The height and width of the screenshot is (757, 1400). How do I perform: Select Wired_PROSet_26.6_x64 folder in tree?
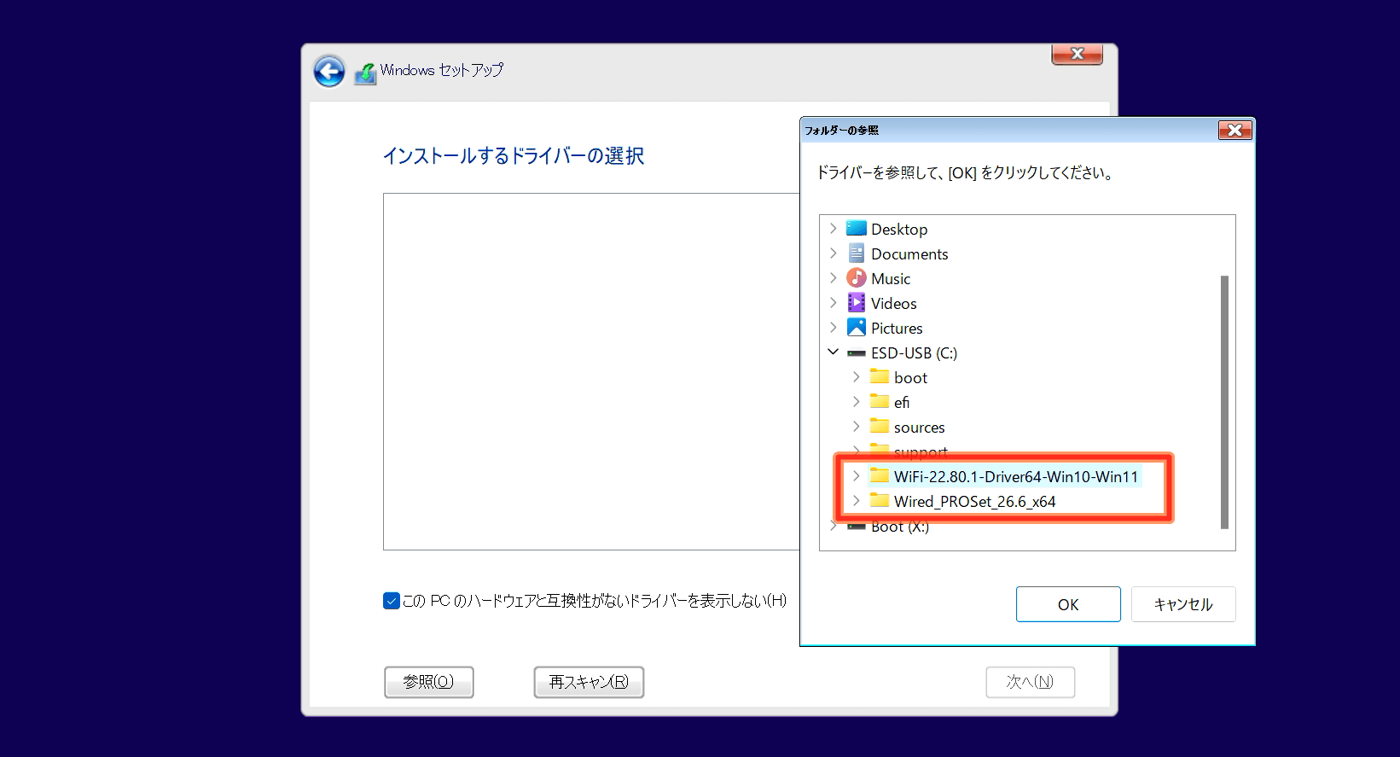pyautogui.click(x=974, y=502)
